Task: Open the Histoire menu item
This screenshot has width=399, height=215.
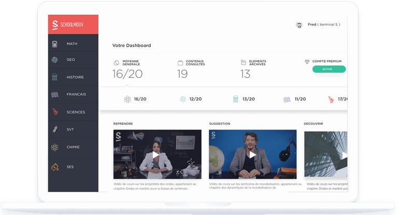Action: (75, 77)
